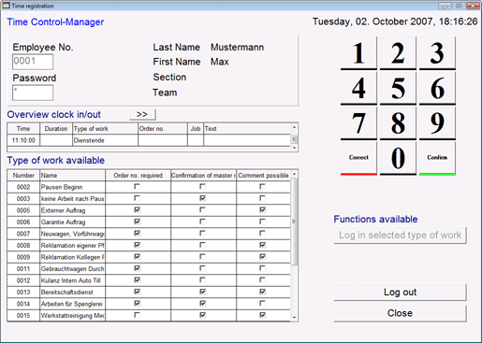Tap keypad digit 7

pos(358,123)
